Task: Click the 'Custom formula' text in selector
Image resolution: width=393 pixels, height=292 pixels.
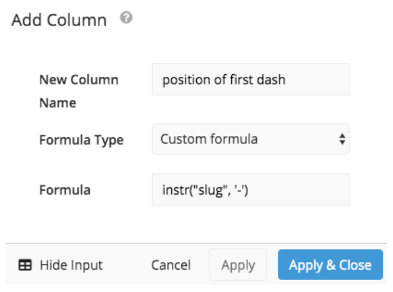Action: click(x=209, y=139)
